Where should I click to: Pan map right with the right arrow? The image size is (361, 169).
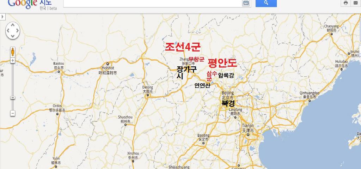(x=18, y=31)
